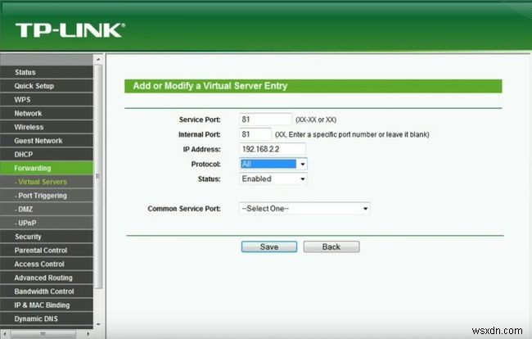Image resolution: width=532 pixels, height=339 pixels.
Task: Select the DMZ submenu item
Action: tap(47, 209)
